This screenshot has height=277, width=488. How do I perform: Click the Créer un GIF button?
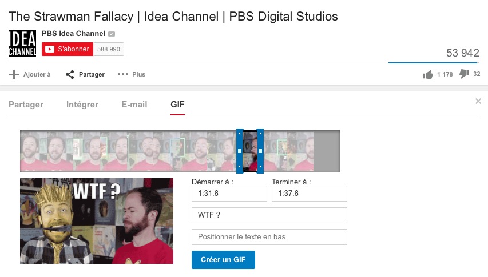[x=224, y=260]
